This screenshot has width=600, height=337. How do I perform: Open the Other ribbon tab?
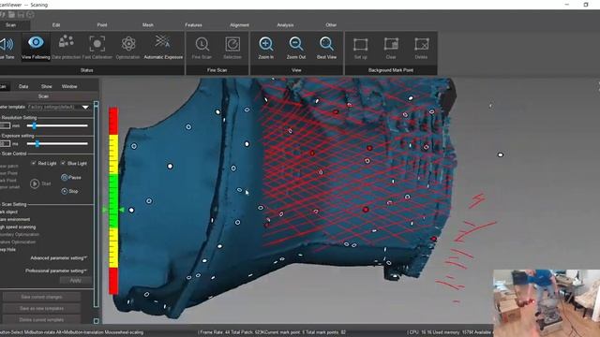331,25
